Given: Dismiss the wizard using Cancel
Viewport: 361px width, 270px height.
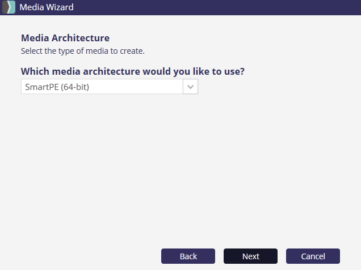Looking at the screenshot, I should click(313, 256).
